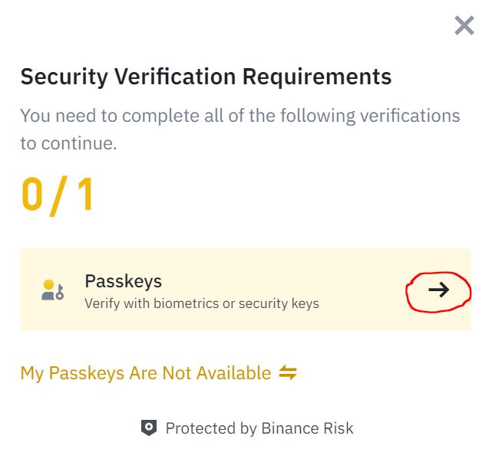This screenshot has height=462, width=489.
Task: Select the "Passkeys" title text
Action: coord(123,280)
